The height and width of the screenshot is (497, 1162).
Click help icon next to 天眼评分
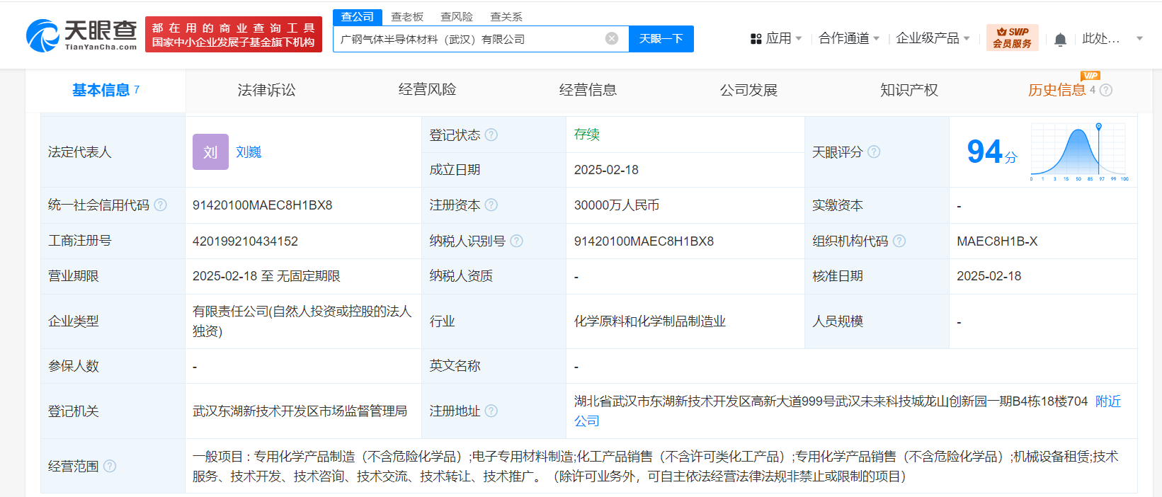point(874,152)
